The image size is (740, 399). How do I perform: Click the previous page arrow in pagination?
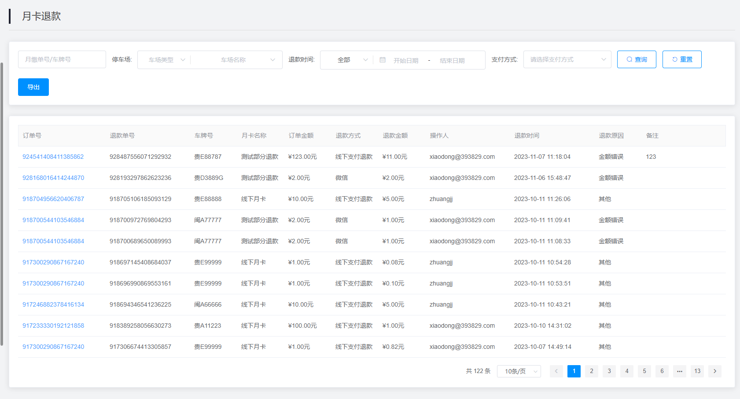556,371
